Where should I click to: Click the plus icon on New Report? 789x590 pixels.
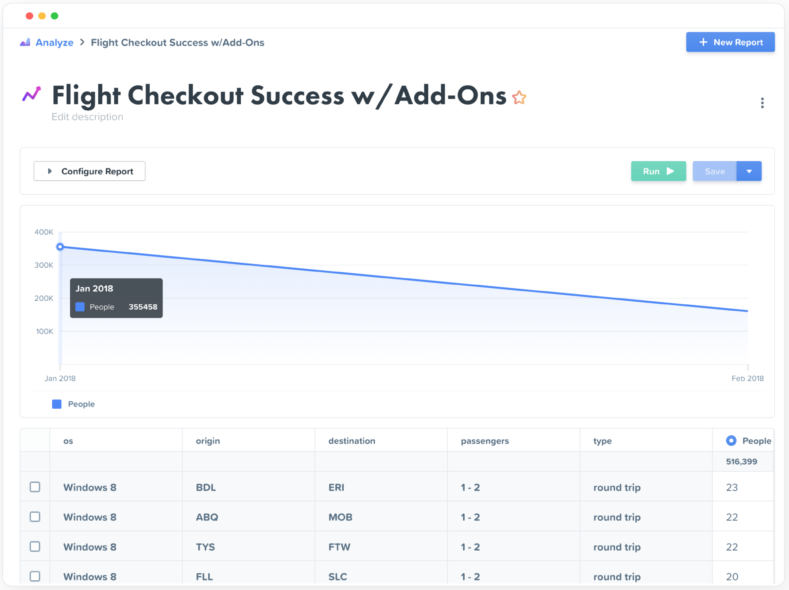point(703,42)
